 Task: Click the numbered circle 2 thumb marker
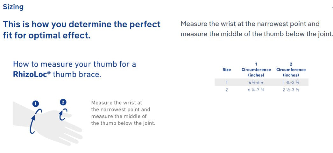63,102
